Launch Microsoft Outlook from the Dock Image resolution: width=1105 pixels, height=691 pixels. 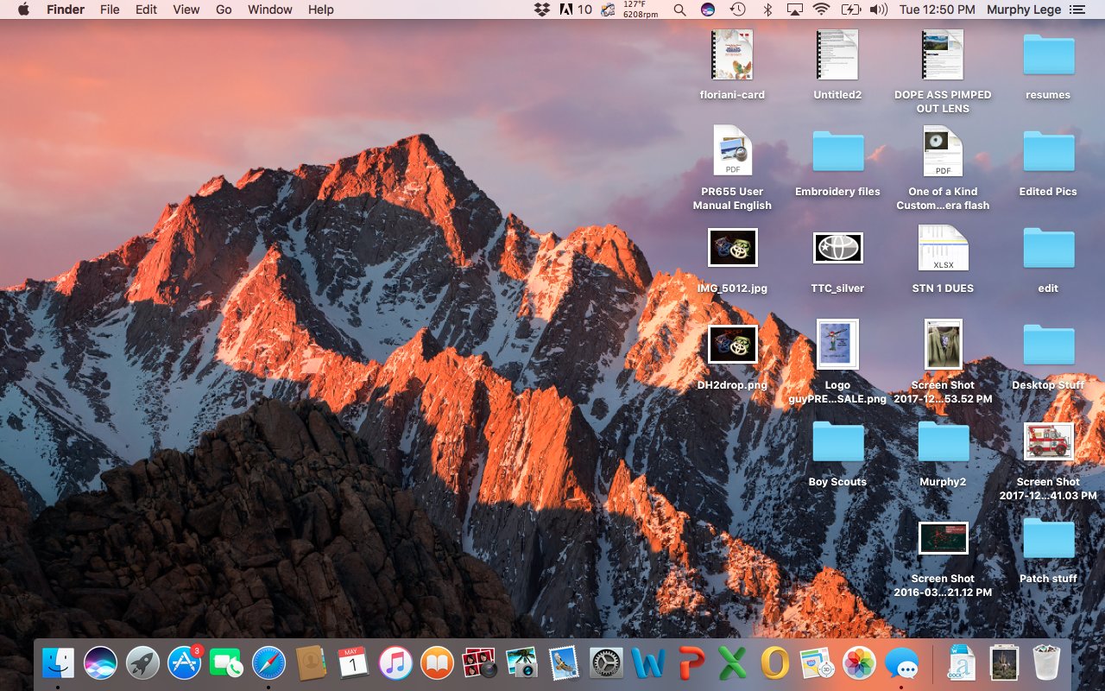point(774,663)
